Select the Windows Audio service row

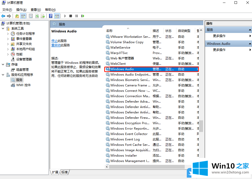pos(152,69)
